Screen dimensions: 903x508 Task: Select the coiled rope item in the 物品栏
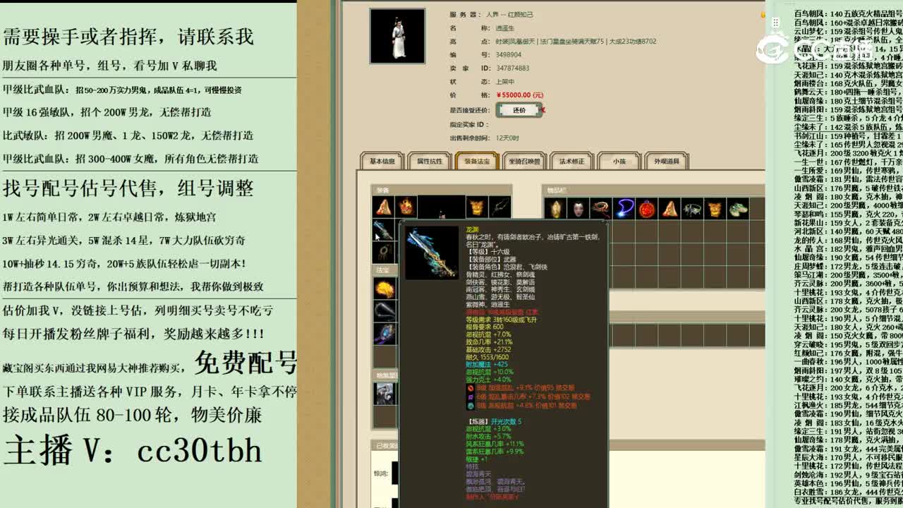(601, 209)
